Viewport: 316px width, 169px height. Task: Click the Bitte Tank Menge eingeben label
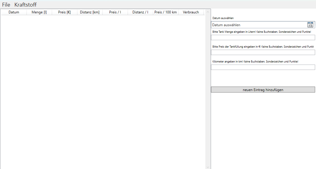click(x=262, y=32)
